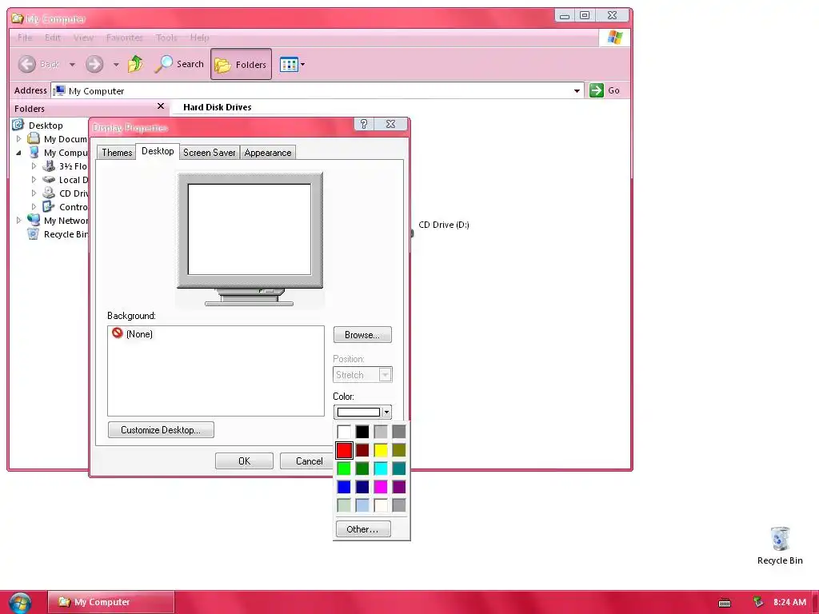Select CD Drive (D:) in main pane
This screenshot has height=614, width=819.
point(443,225)
